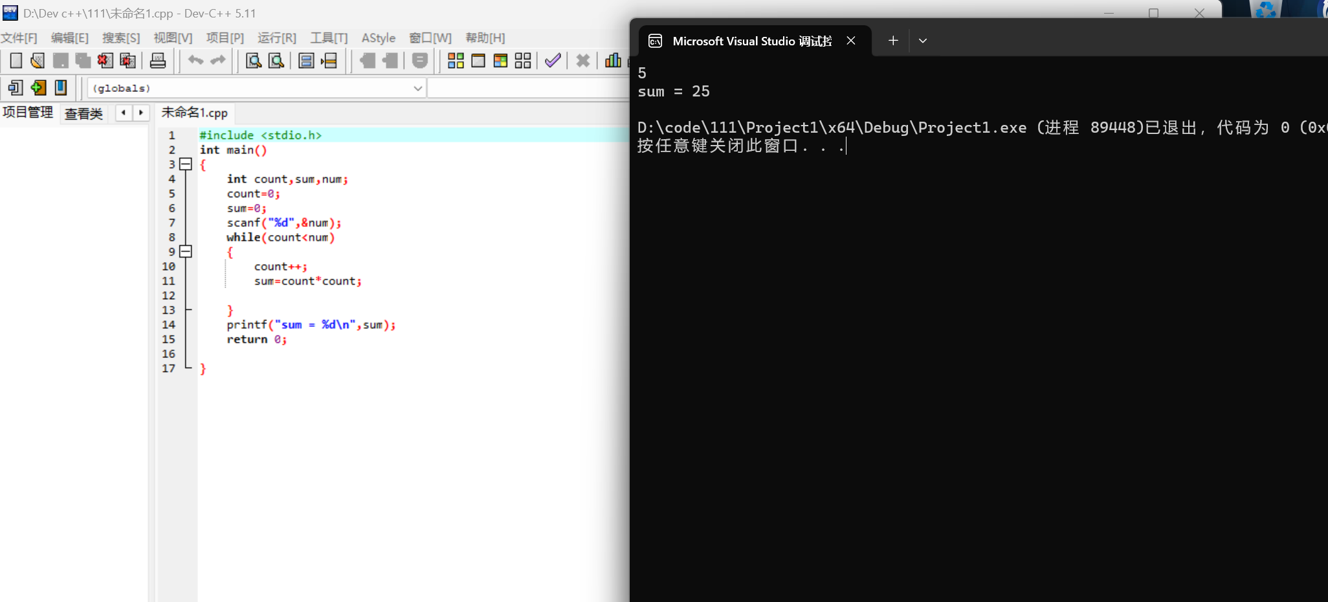Click the Open file icon

tap(38, 61)
